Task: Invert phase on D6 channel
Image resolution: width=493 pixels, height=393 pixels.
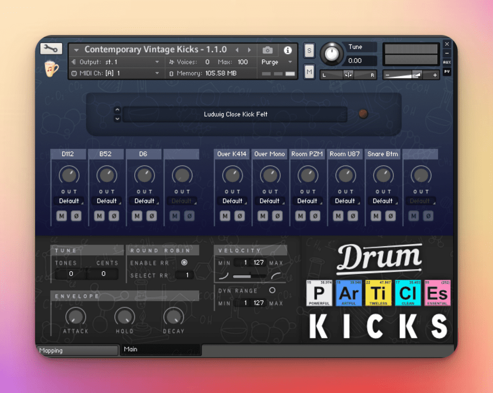Action: click(152, 216)
